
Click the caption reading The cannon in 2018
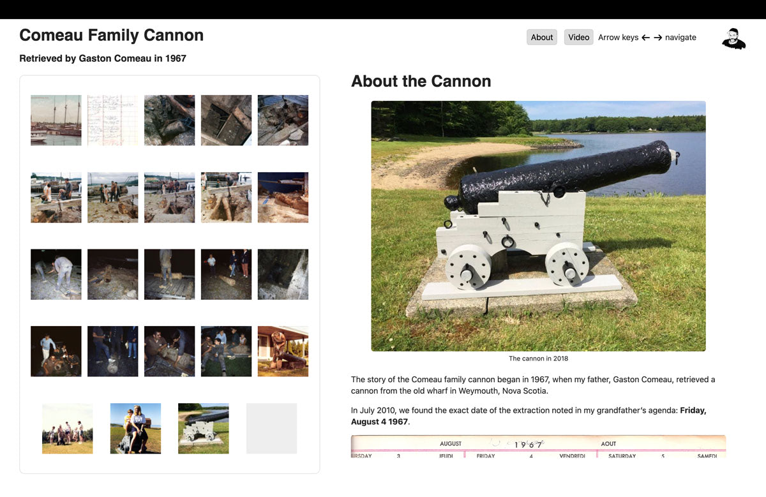click(538, 359)
